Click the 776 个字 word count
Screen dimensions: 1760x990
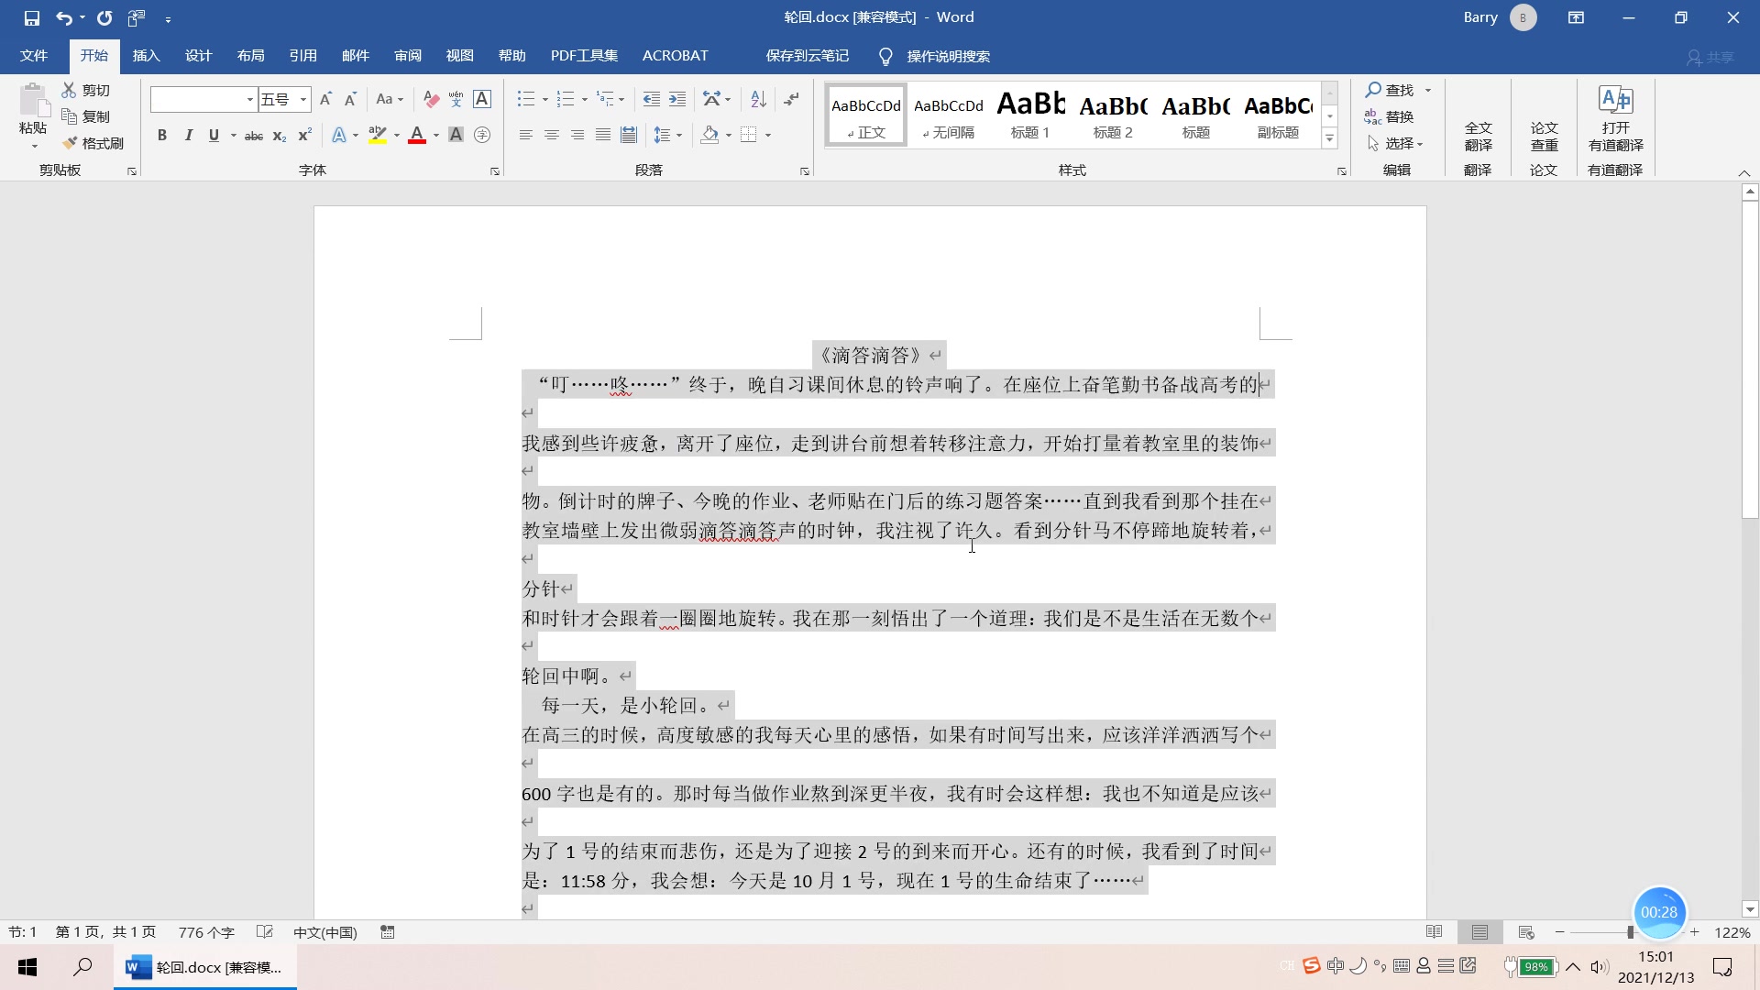coord(206,932)
